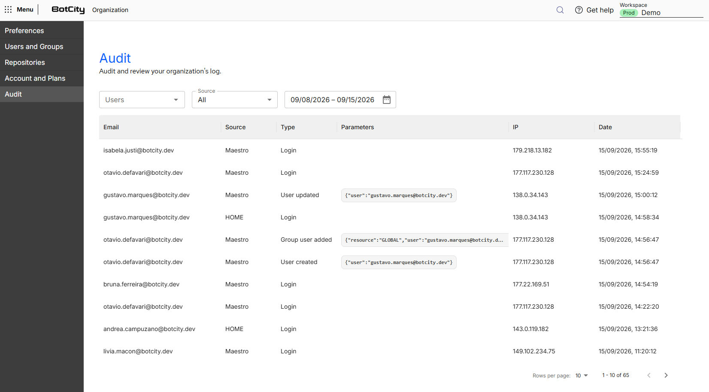
Task: Click the Group user added parameters chip
Action: tap(425, 240)
